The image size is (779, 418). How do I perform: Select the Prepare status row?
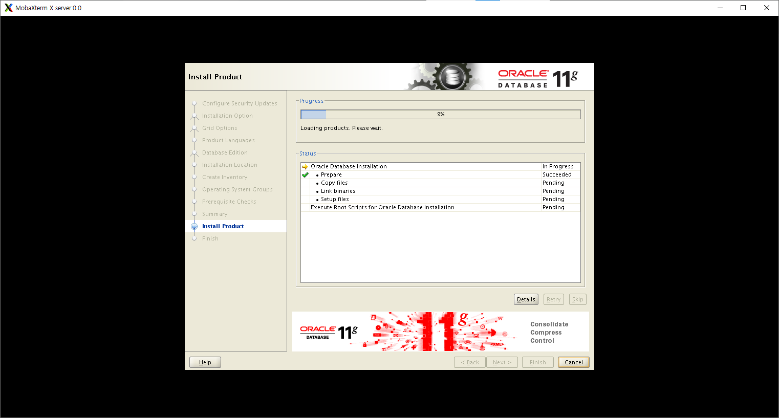tap(441, 174)
